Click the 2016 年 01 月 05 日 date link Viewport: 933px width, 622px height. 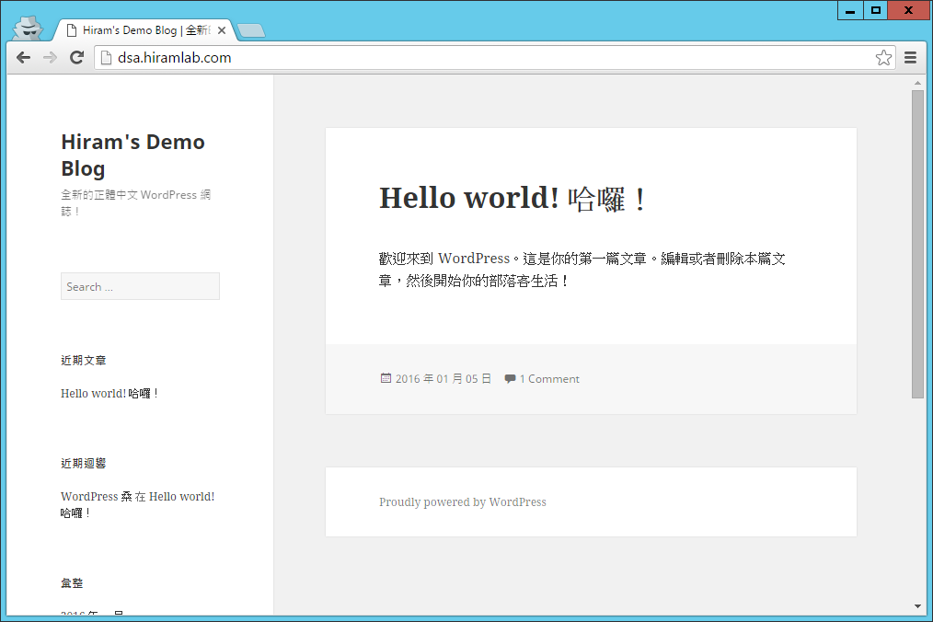[443, 378]
